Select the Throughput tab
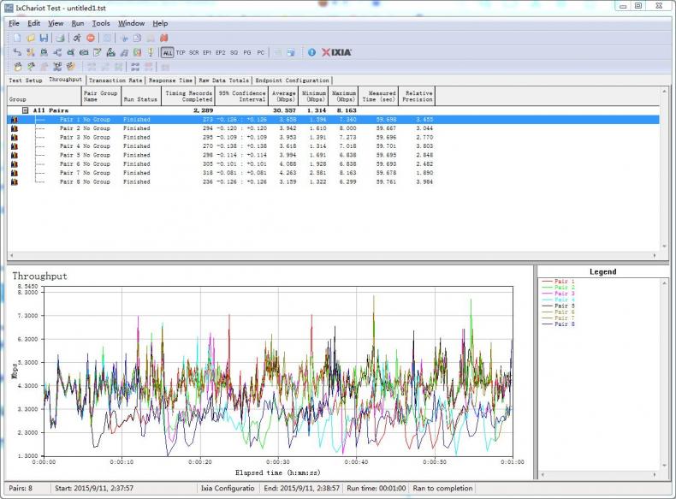 [x=65, y=80]
